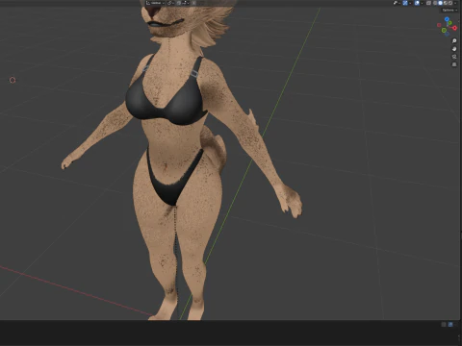Click the red X axis gizmo handle
The width and height of the screenshot is (462, 346).
click(455, 28)
